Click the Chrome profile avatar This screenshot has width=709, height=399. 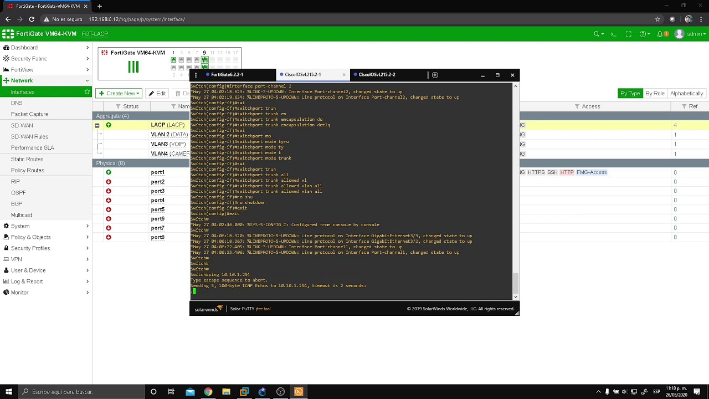[688, 19]
